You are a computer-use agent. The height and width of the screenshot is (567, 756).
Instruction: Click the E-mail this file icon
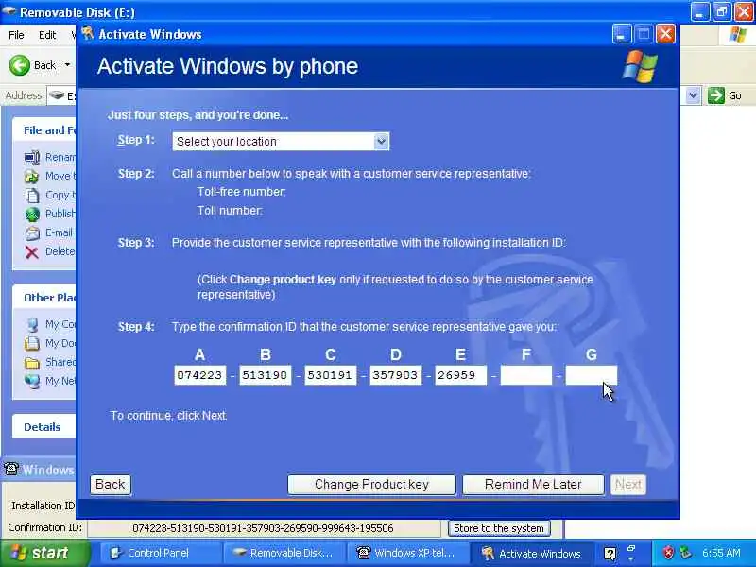(x=32, y=233)
